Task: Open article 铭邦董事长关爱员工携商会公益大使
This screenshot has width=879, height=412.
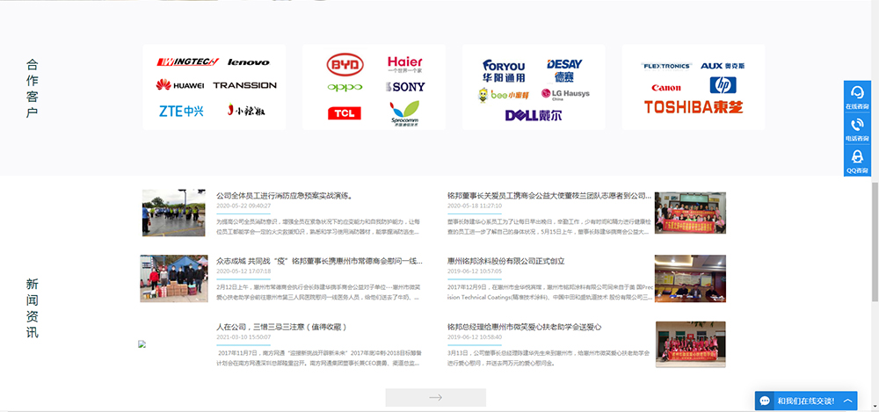Action: click(549, 196)
